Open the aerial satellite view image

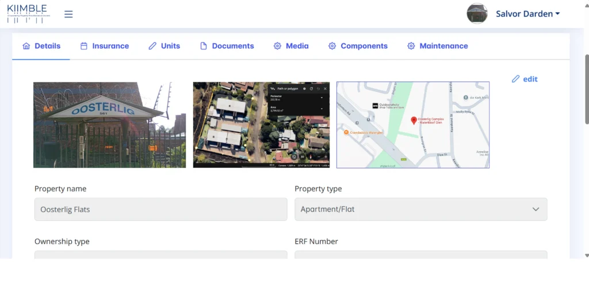(x=261, y=125)
